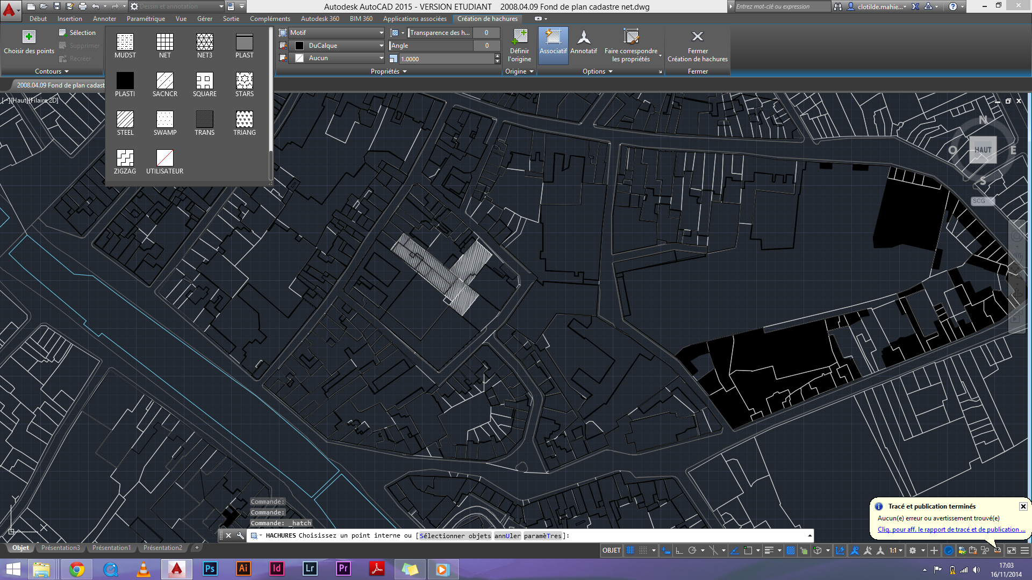Toggle lineweight display in status bar
Screen dimensions: 1032x580
pos(769,550)
